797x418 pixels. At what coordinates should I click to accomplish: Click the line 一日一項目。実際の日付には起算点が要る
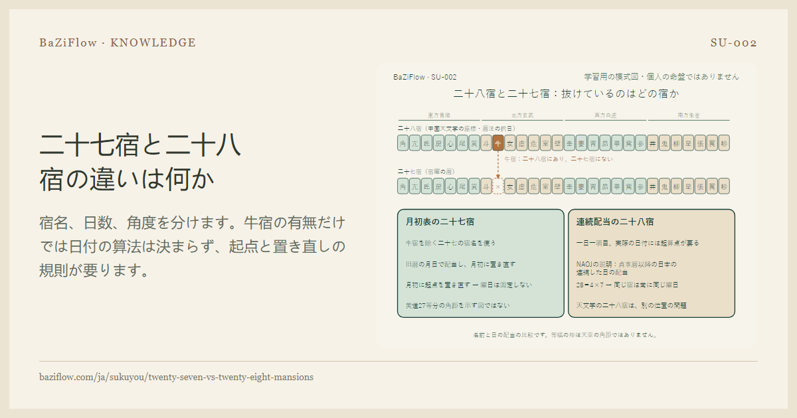point(638,244)
